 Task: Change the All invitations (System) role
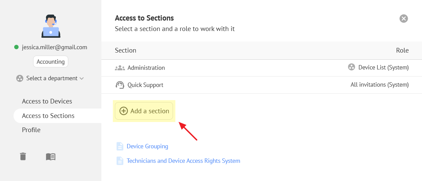pyautogui.click(x=379, y=85)
